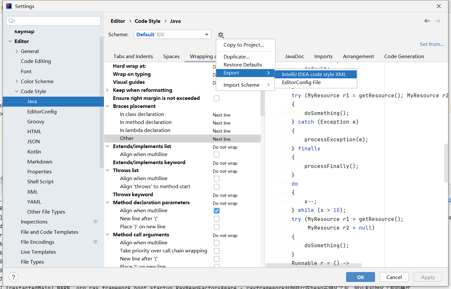451x289 pixels.
Task: Click the code preview horizontal scrollbar
Action: point(314,265)
